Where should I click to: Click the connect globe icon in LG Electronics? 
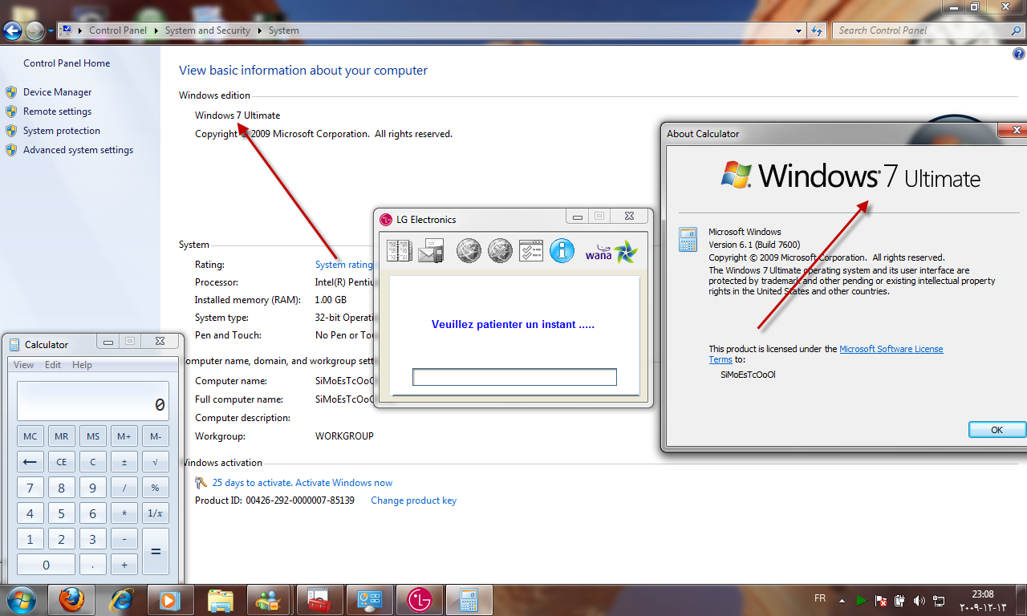click(469, 251)
